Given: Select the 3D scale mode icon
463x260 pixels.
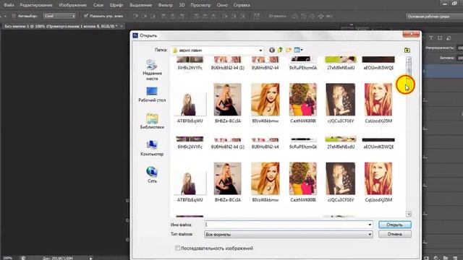Looking at the screenshot, I should pyautogui.click(x=329, y=16).
